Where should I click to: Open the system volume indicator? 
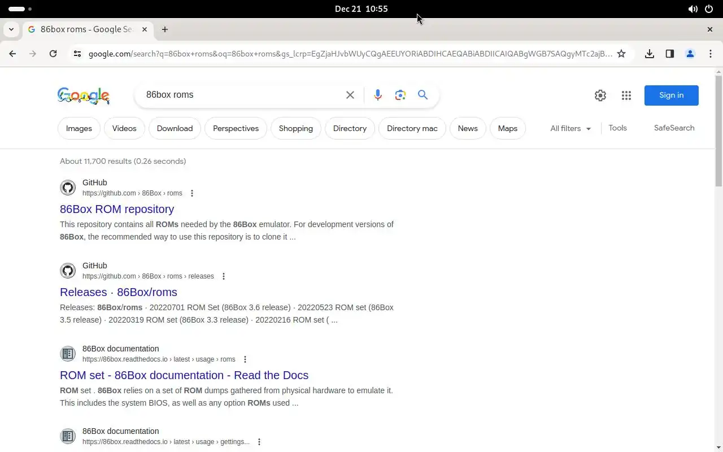pyautogui.click(x=692, y=9)
